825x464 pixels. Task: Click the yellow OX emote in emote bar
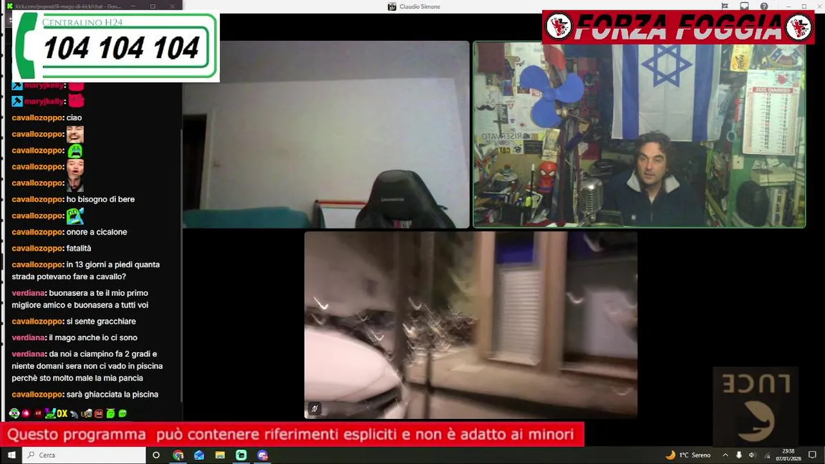point(62,413)
